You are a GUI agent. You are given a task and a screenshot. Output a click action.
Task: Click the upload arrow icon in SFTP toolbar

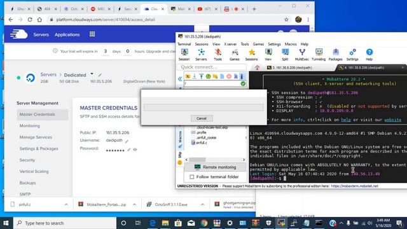point(201,76)
